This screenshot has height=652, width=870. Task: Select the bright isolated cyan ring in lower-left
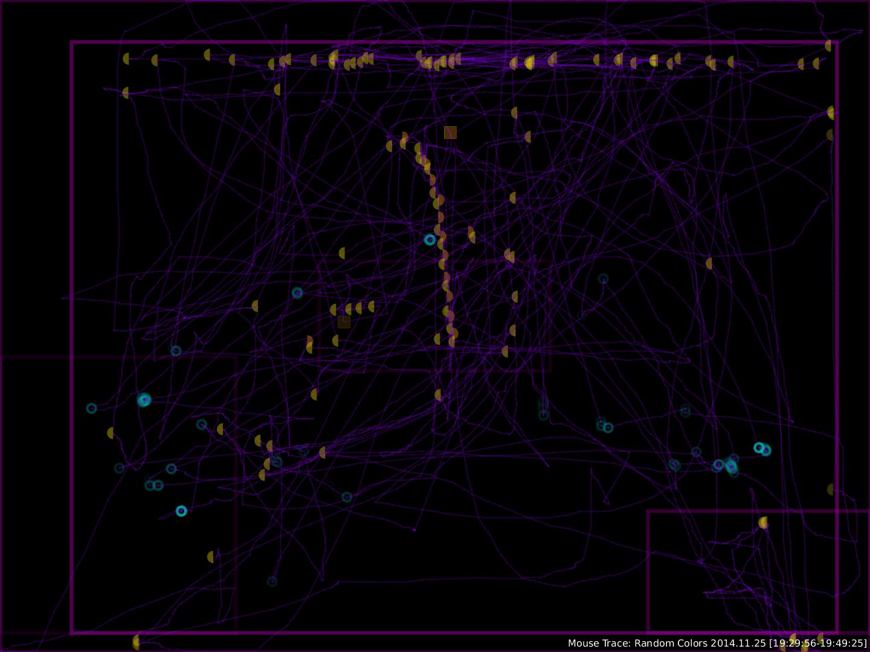(x=181, y=511)
